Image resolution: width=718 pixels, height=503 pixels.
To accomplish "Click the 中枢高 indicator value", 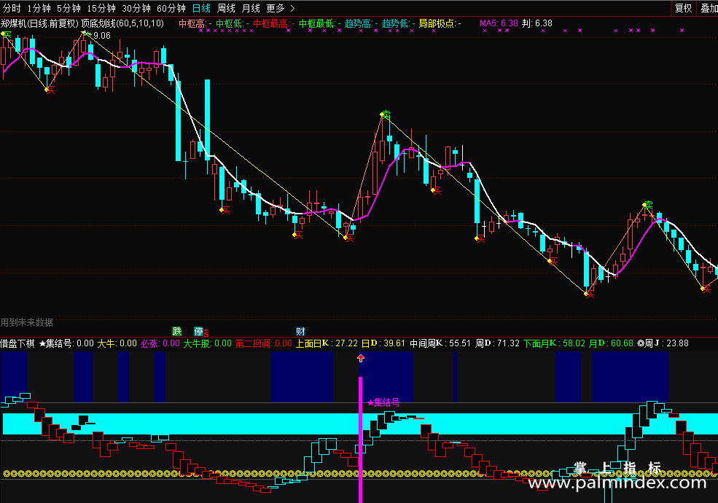I will (195, 23).
